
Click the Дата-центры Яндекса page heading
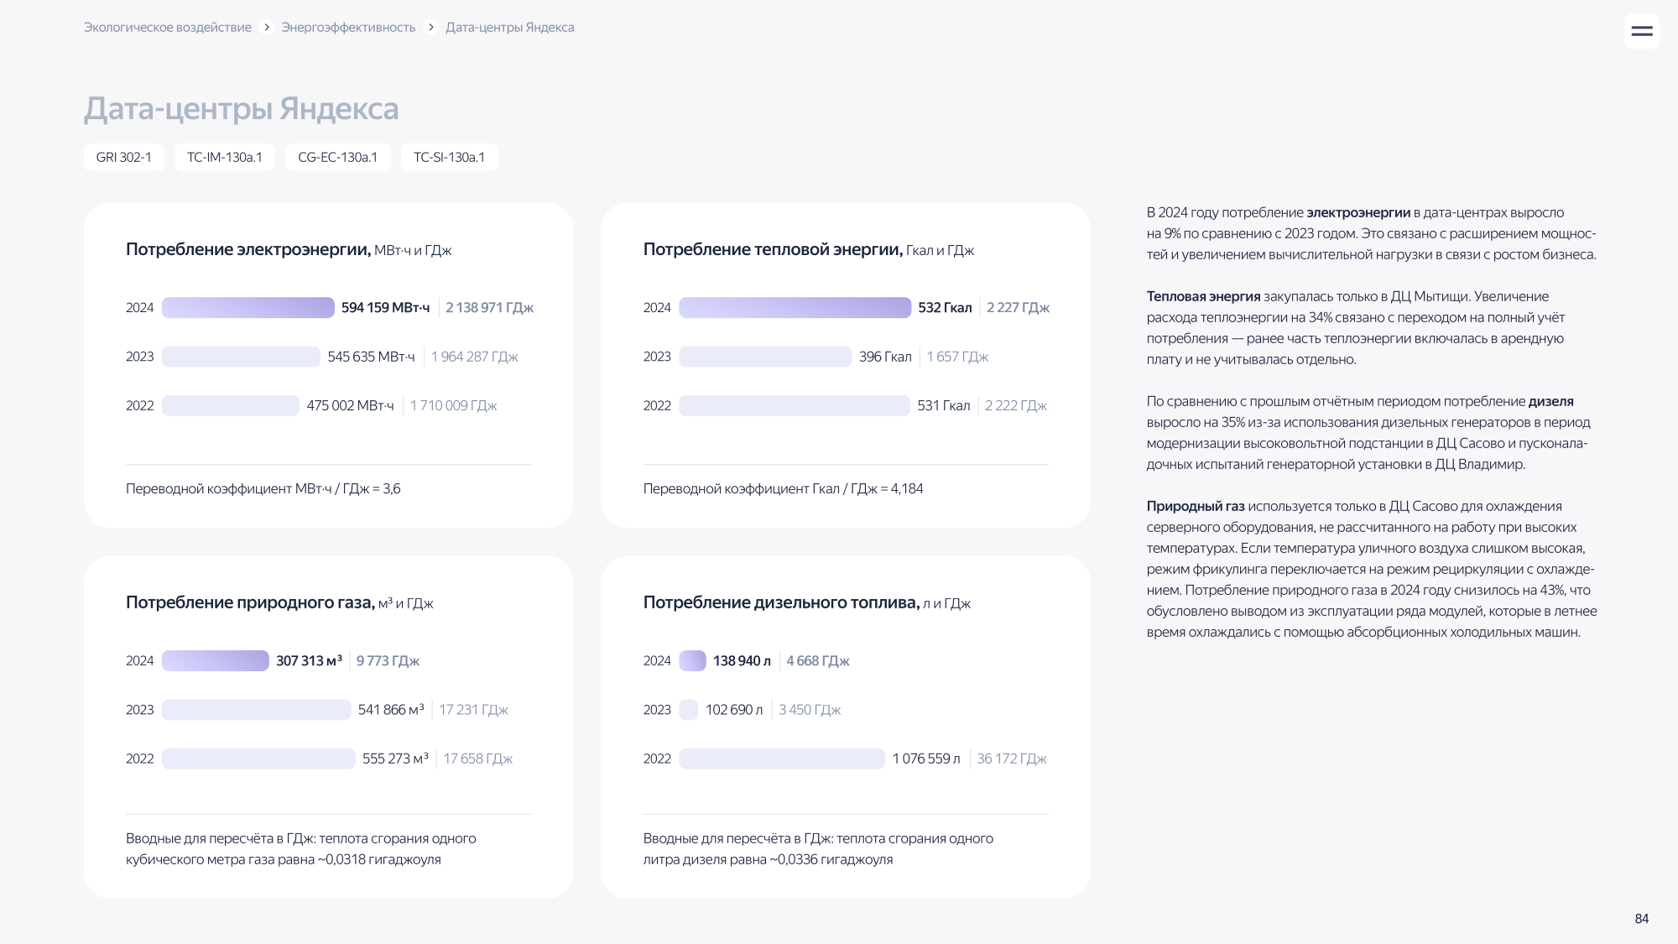[x=242, y=109]
